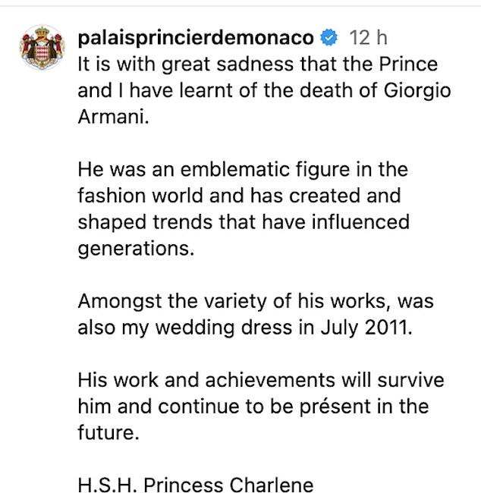
Task: Click the word "generations."
Action: (136, 250)
